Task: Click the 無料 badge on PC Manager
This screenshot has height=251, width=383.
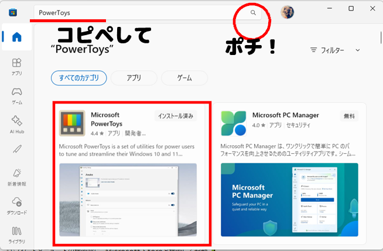Action: 350,116
